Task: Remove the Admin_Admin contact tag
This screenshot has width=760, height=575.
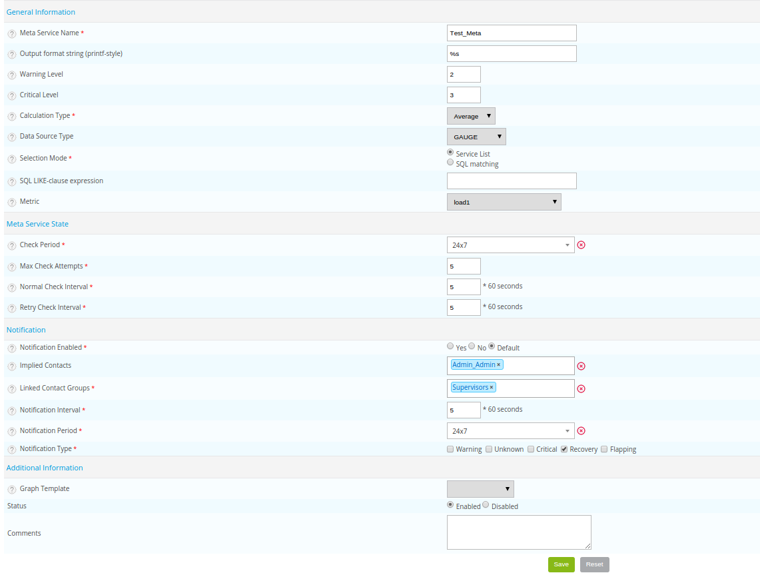Action: 498,365
